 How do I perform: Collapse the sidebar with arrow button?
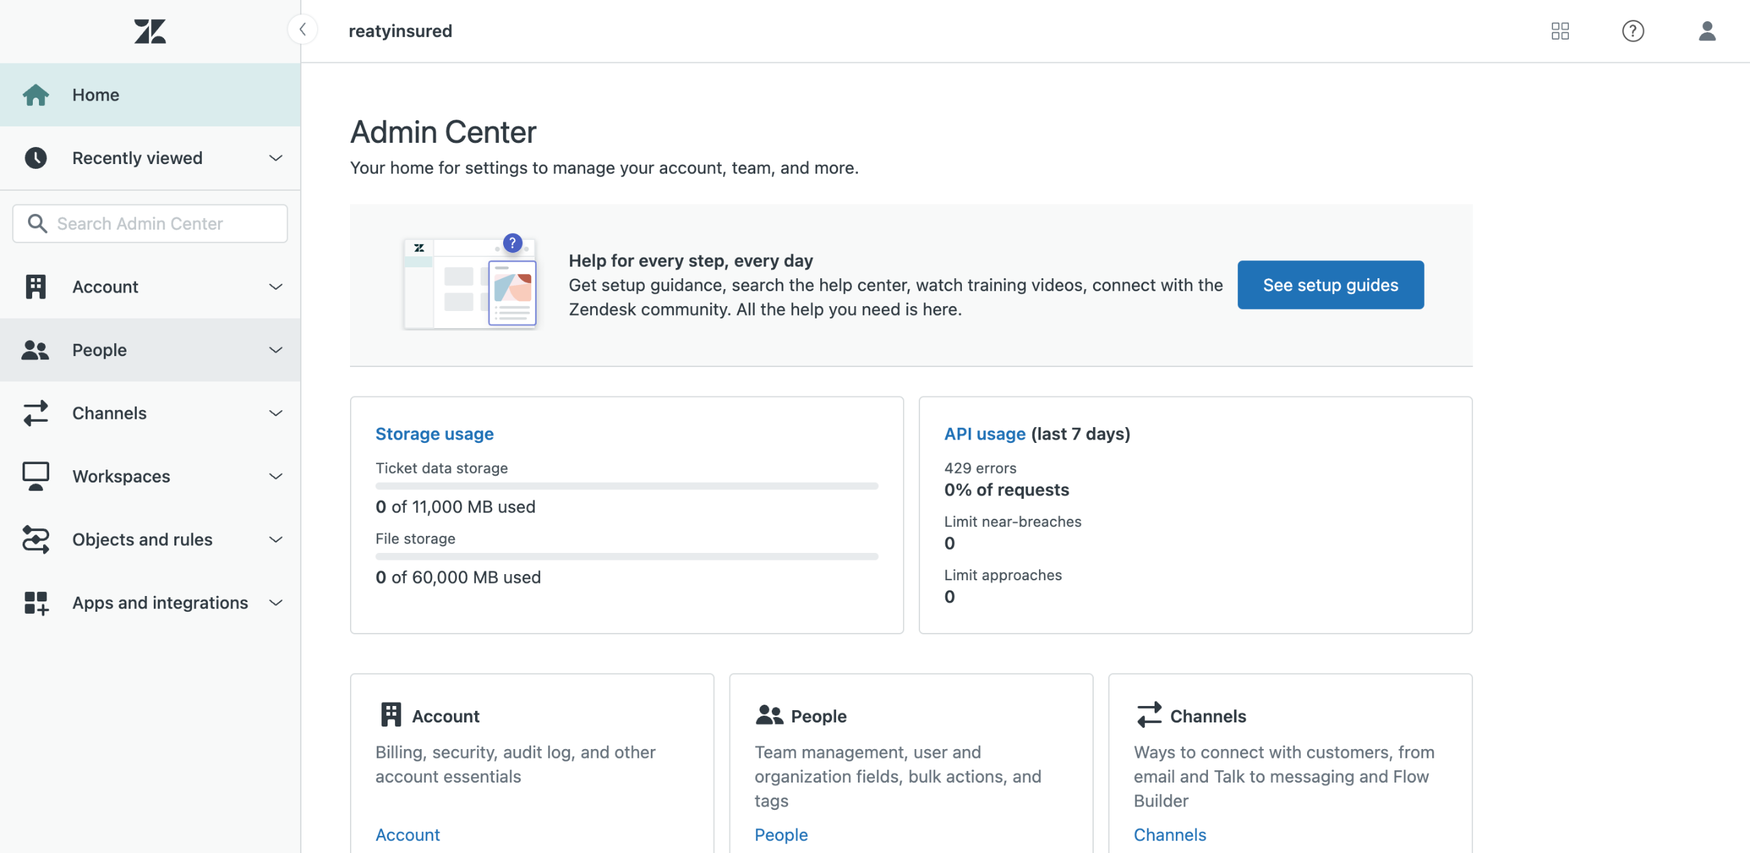(302, 29)
